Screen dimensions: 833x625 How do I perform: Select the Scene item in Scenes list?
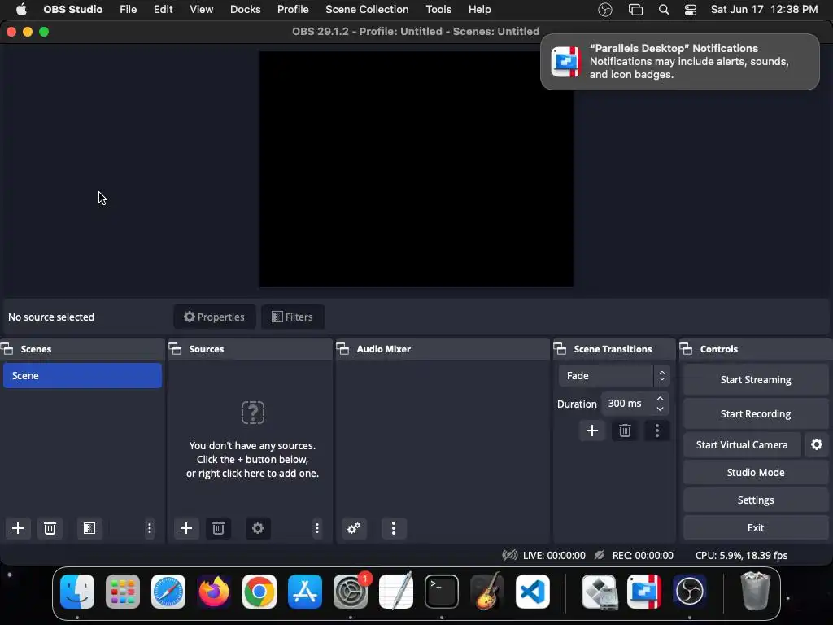(x=82, y=376)
